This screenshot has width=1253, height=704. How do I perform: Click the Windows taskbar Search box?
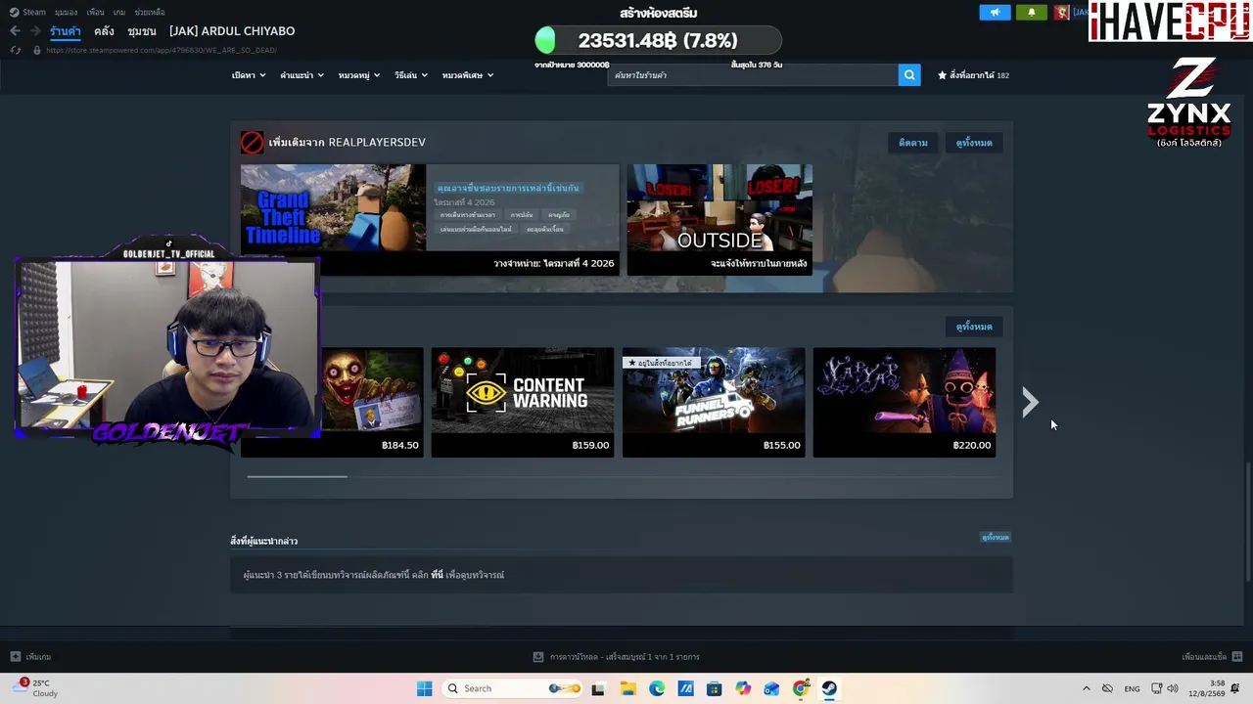pyautogui.click(x=512, y=688)
